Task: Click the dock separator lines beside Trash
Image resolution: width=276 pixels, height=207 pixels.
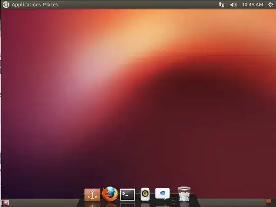Action: coord(174,200)
